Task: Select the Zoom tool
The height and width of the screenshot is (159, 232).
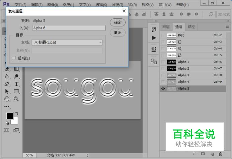Action: 16,99
